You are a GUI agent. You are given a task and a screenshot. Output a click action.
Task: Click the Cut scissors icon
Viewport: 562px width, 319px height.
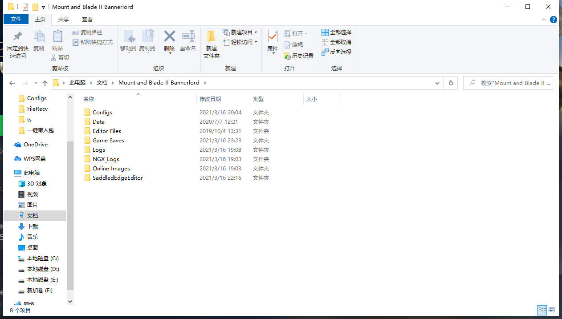(53, 57)
